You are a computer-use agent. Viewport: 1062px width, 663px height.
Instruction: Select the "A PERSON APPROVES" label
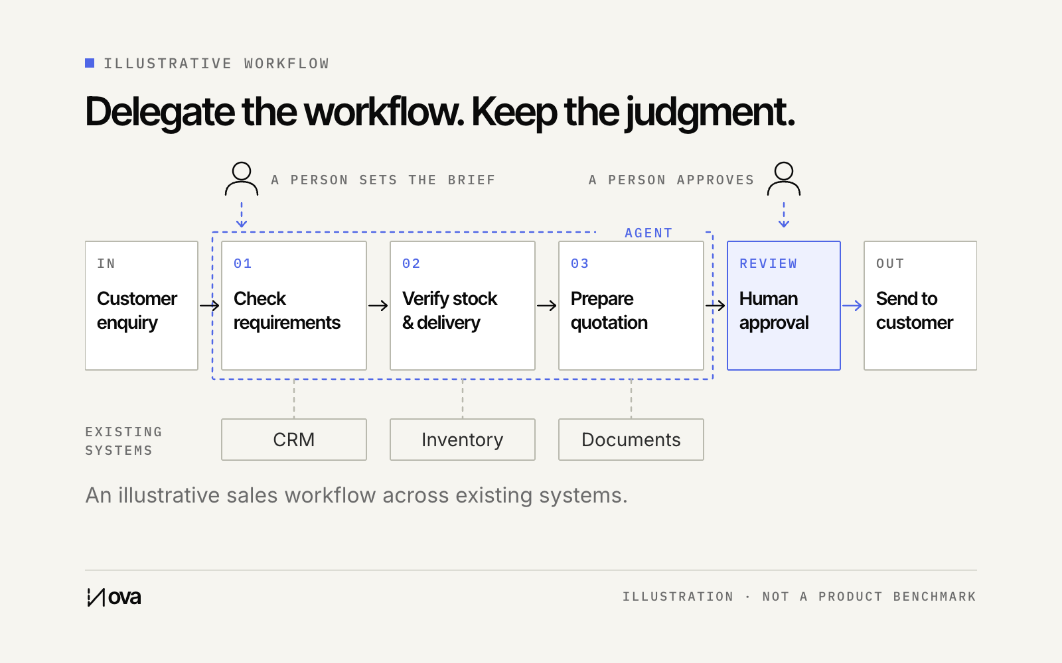pyautogui.click(x=671, y=180)
